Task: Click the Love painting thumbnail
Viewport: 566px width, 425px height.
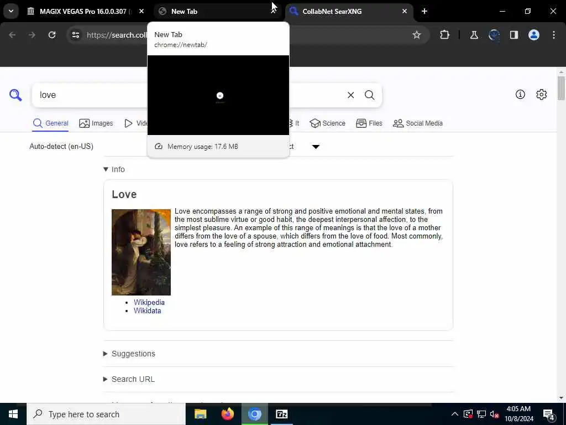Action: (141, 252)
